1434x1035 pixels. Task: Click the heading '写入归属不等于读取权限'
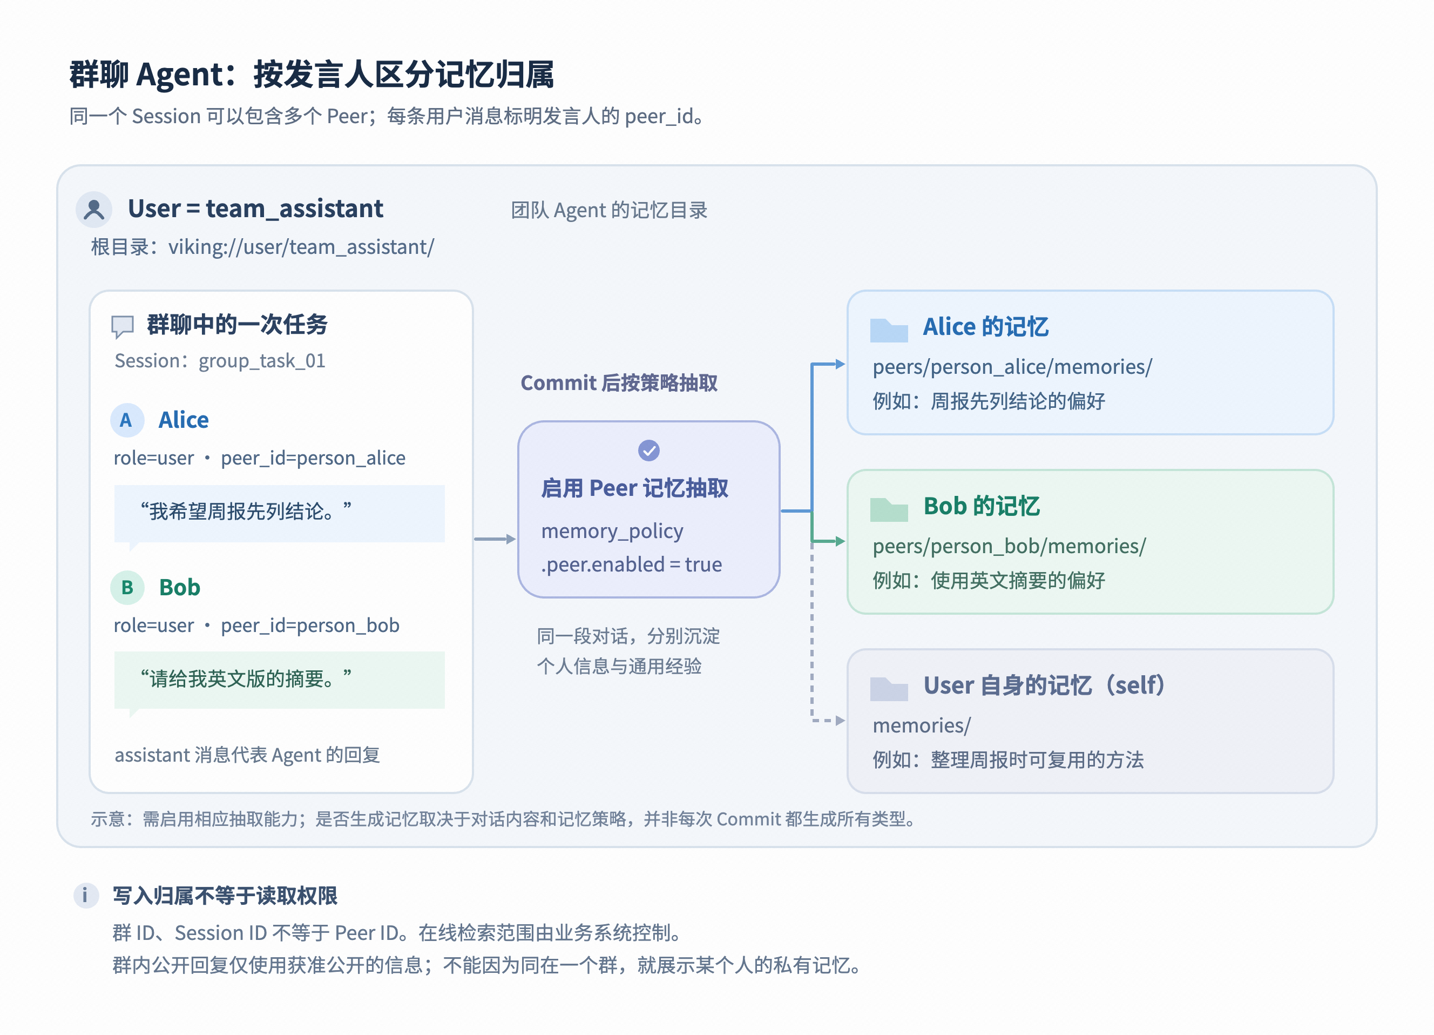coord(225,896)
